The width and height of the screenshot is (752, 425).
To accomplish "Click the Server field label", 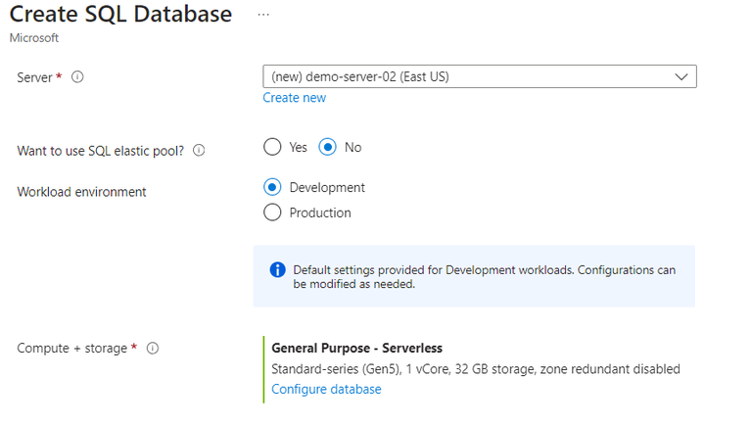I will pos(35,76).
